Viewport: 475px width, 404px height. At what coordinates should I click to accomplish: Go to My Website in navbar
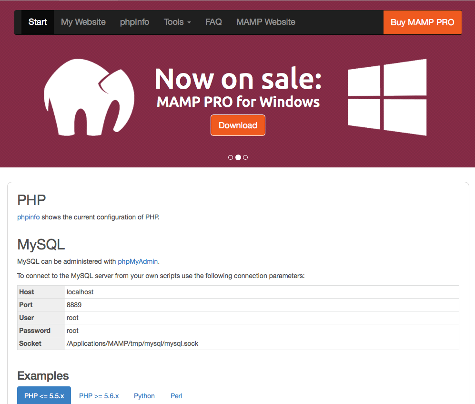[83, 22]
